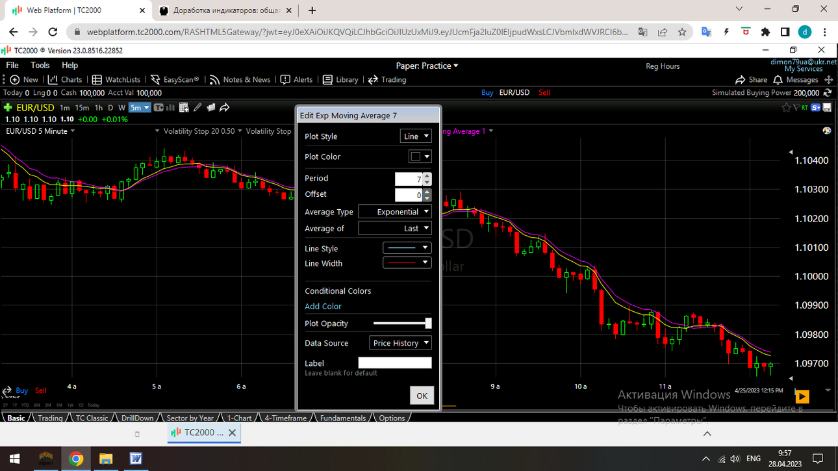The width and height of the screenshot is (838, 471).
Task: Click the Label text field
Action: point(395,363)
